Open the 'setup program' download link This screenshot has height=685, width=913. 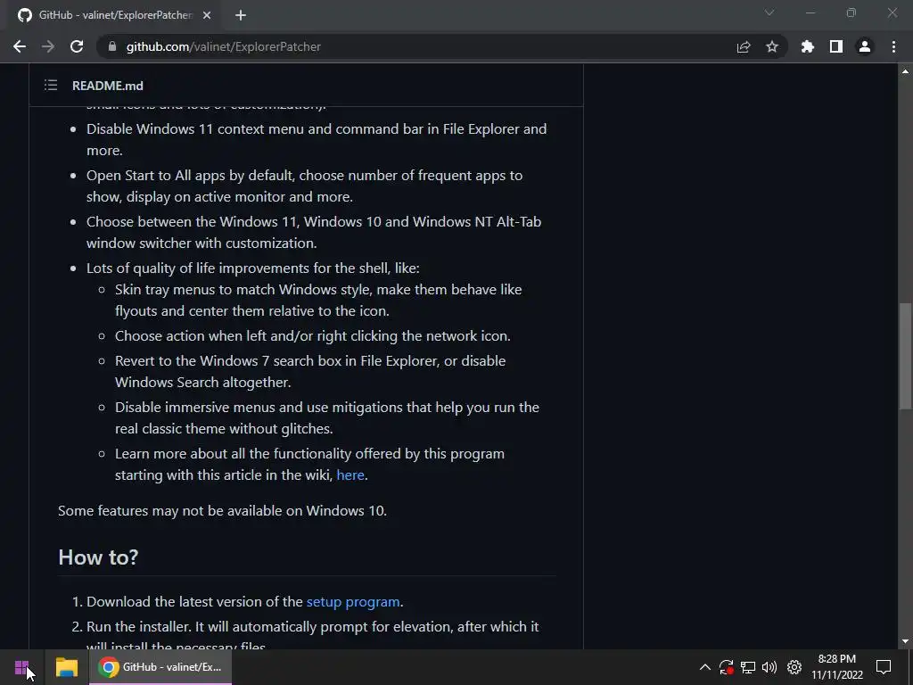pyautogui.click(x=353, y=602)
